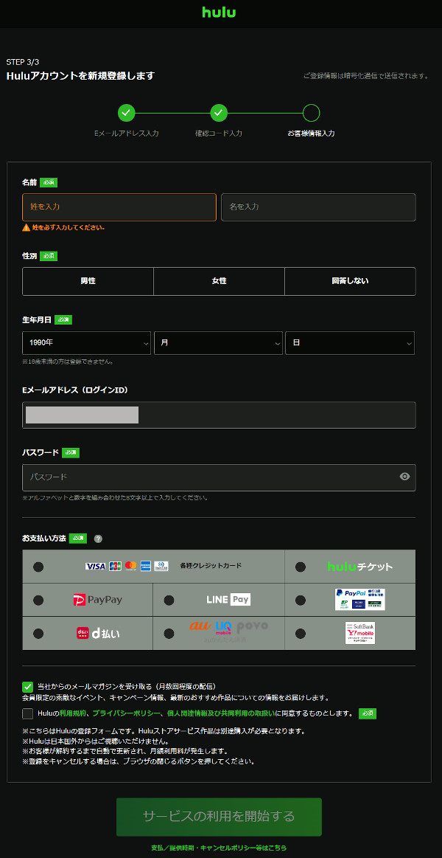Viewport: 442px width, 858px height.
Task: Select PayPay payment radio button
Action: tap(38, 601)
